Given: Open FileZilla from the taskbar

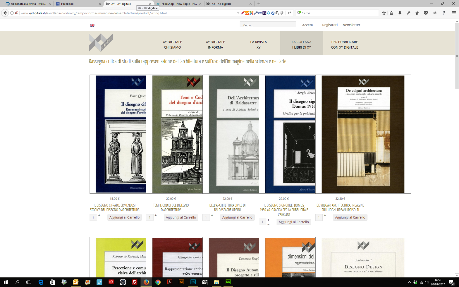Looking at the screenshot, I should (x=135, y=282).
